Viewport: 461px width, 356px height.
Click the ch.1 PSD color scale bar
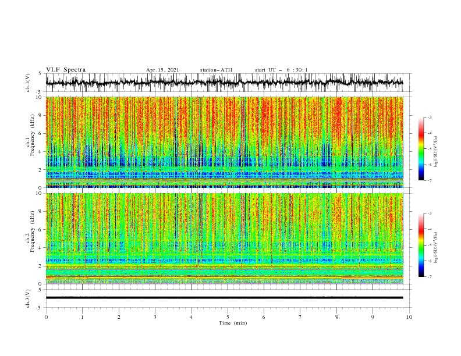421,149
